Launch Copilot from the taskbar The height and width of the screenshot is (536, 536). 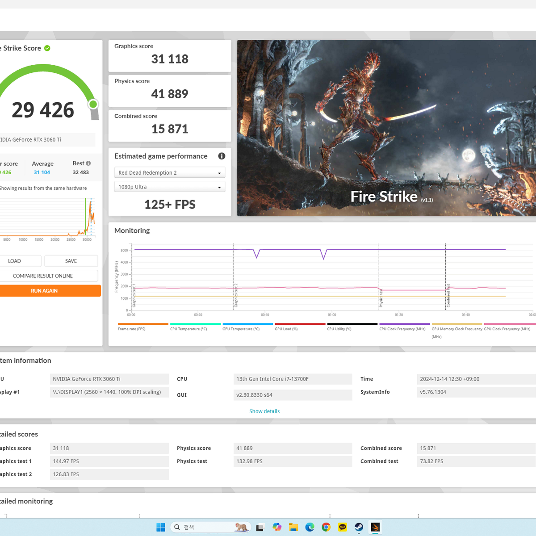(277, 527)
